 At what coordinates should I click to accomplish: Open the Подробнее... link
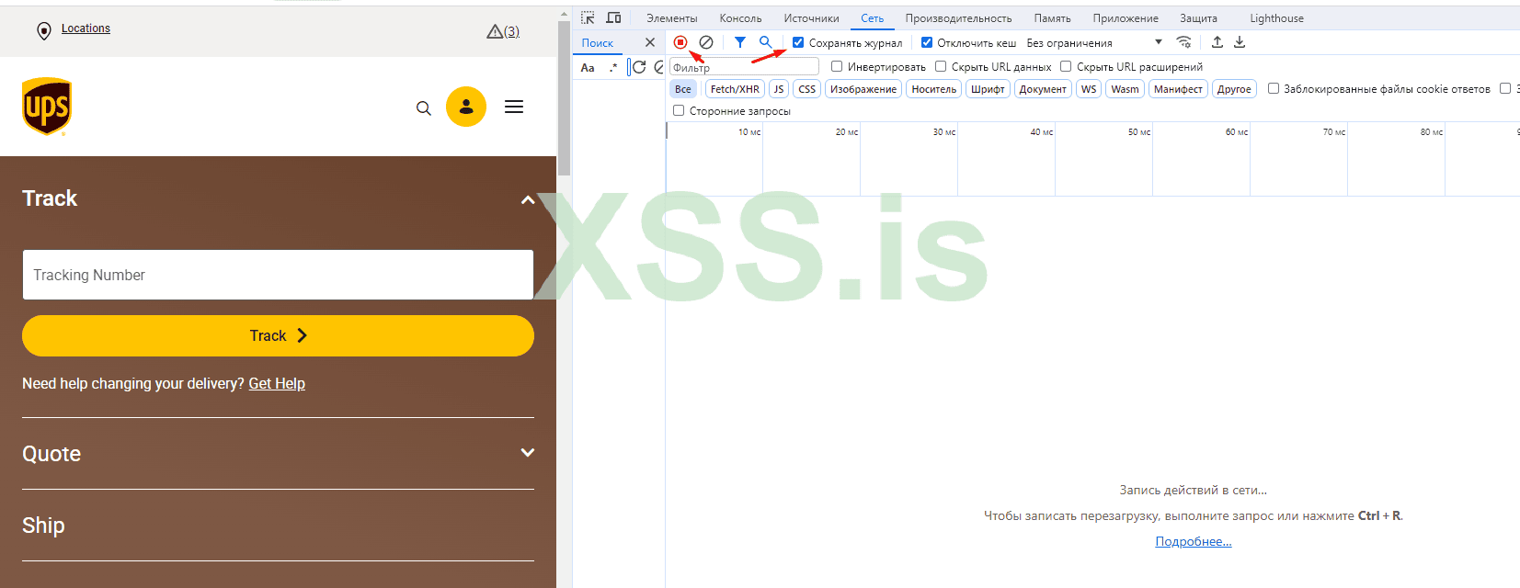(x=1193, y=541)
